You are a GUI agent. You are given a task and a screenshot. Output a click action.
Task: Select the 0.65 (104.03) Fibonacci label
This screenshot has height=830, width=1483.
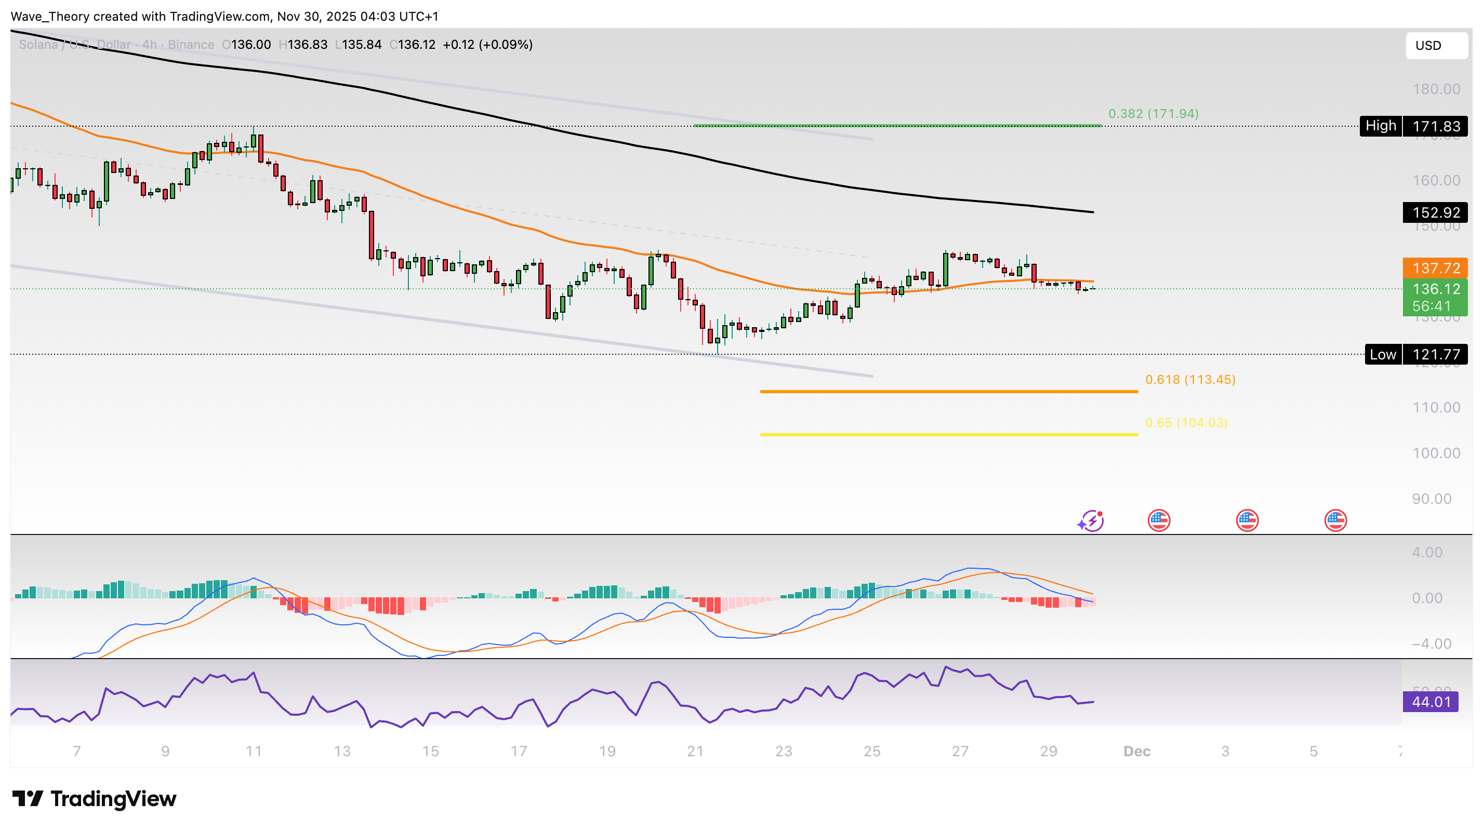[1186, 423]
